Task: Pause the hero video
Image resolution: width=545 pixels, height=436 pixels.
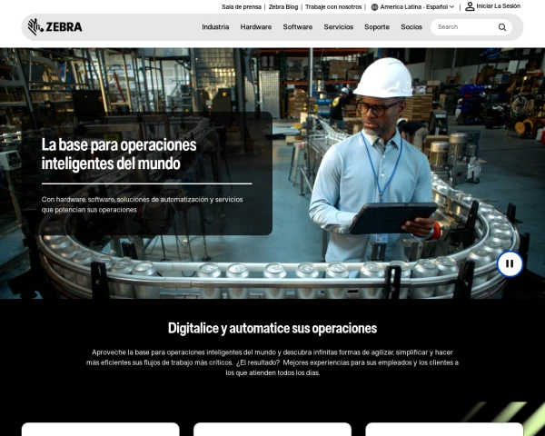Action: 510,264
